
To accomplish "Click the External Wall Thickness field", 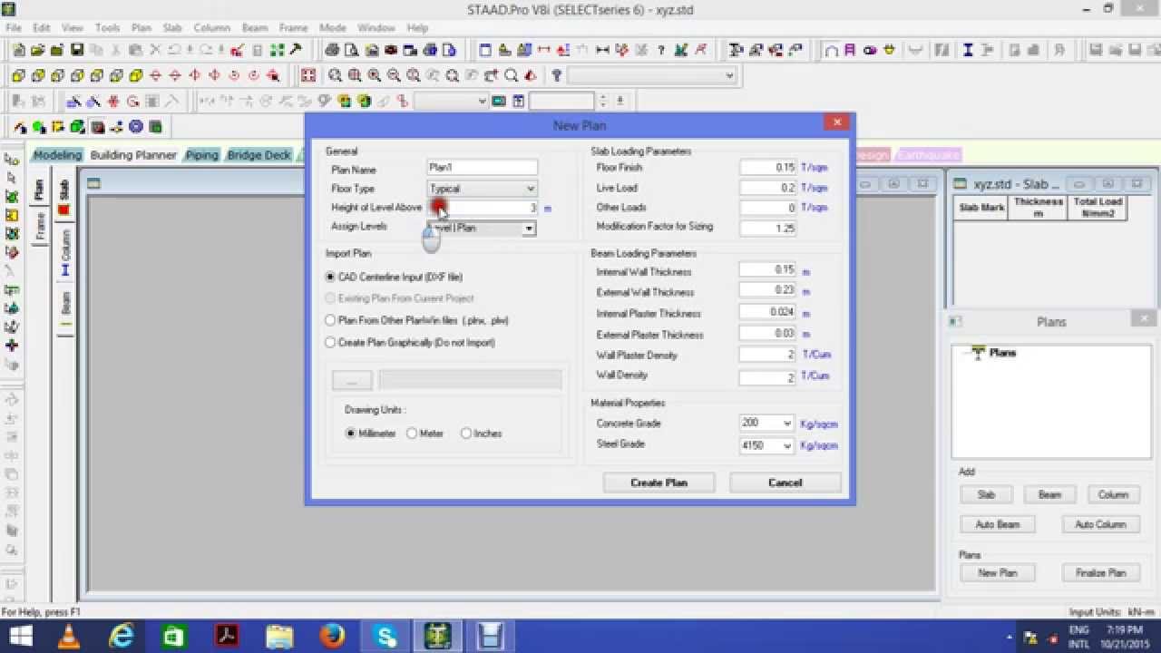I will [767, 291].
